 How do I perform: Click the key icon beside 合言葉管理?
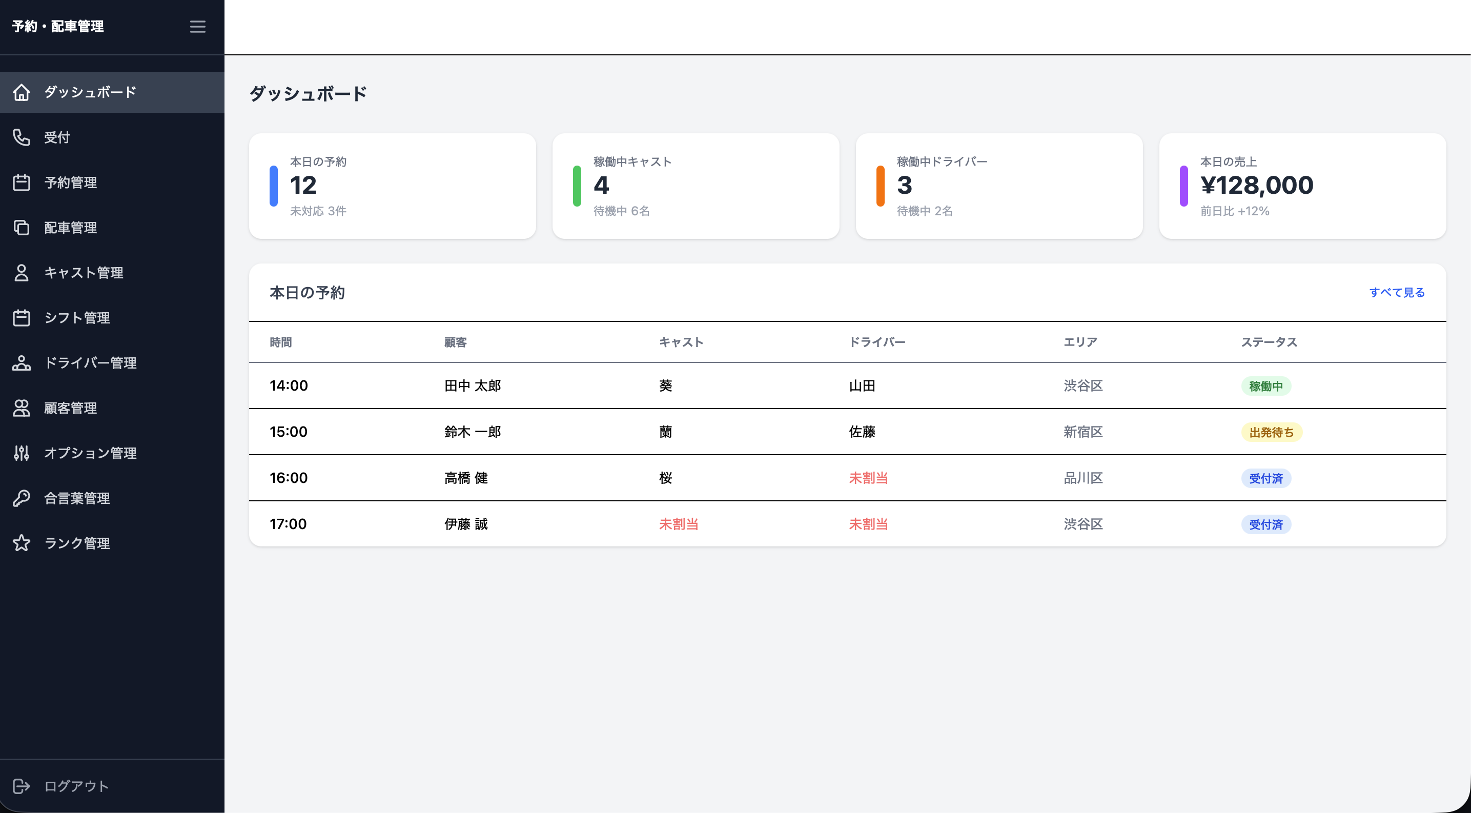[x=22, y=498]
